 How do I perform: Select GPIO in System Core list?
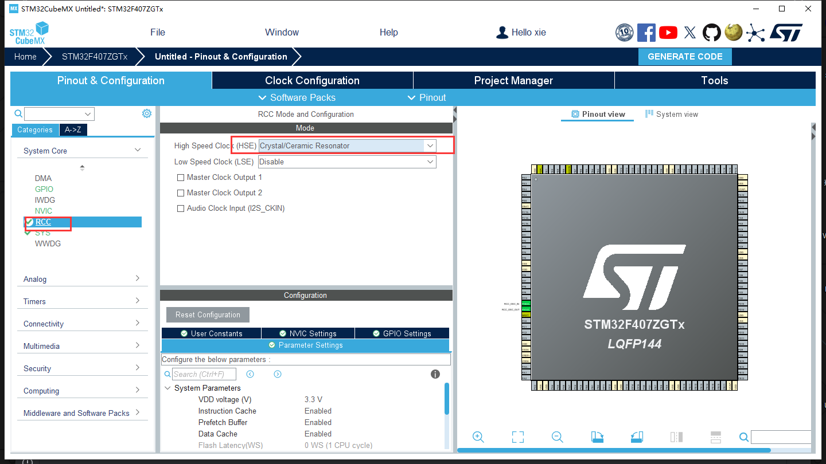tap(44, 189)
